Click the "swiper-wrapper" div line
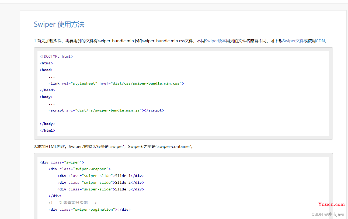348x219 pixels. pos(79,169)
